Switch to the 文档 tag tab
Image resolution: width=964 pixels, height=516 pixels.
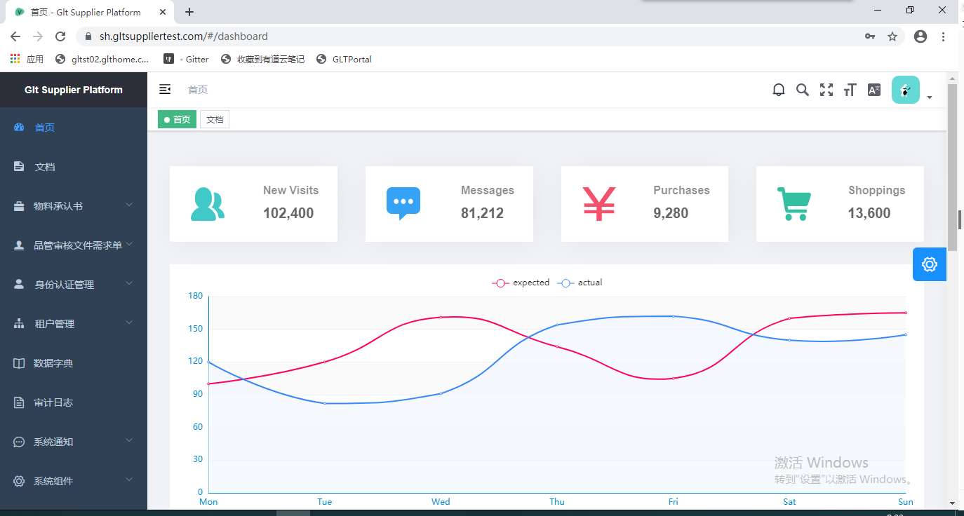point(215,120)
